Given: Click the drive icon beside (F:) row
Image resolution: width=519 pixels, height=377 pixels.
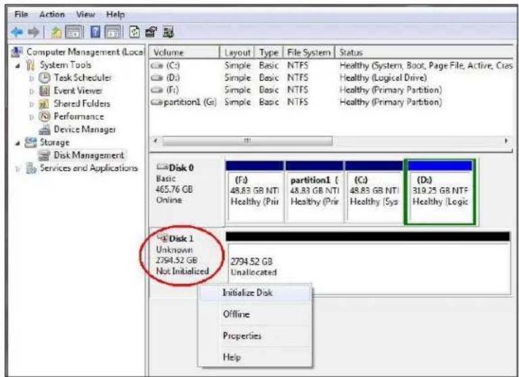Looking at the screenshot, I should pos(157,90).
